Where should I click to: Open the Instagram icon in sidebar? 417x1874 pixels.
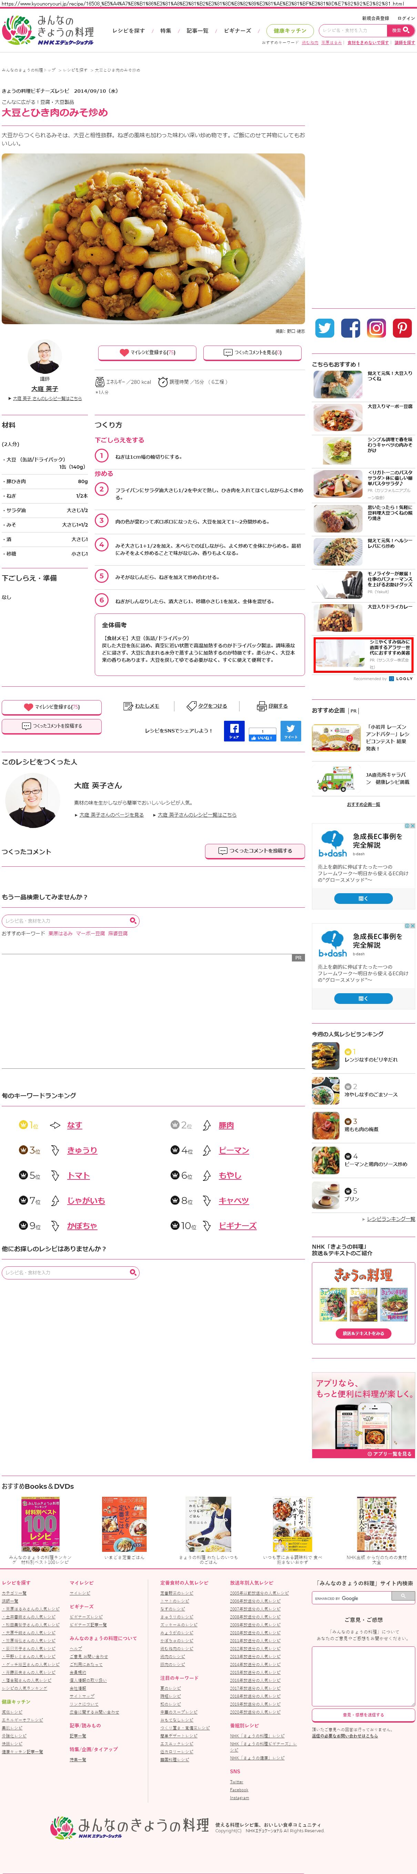click(x=376, y=327)
